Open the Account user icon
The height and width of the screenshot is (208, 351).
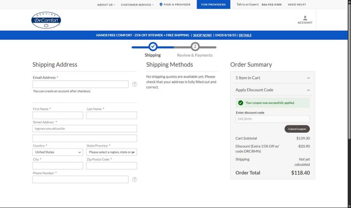305,18
